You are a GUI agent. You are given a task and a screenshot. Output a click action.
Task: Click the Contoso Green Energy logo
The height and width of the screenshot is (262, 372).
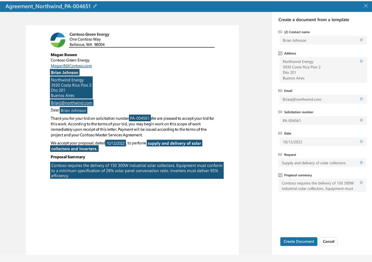pos(58,40)
